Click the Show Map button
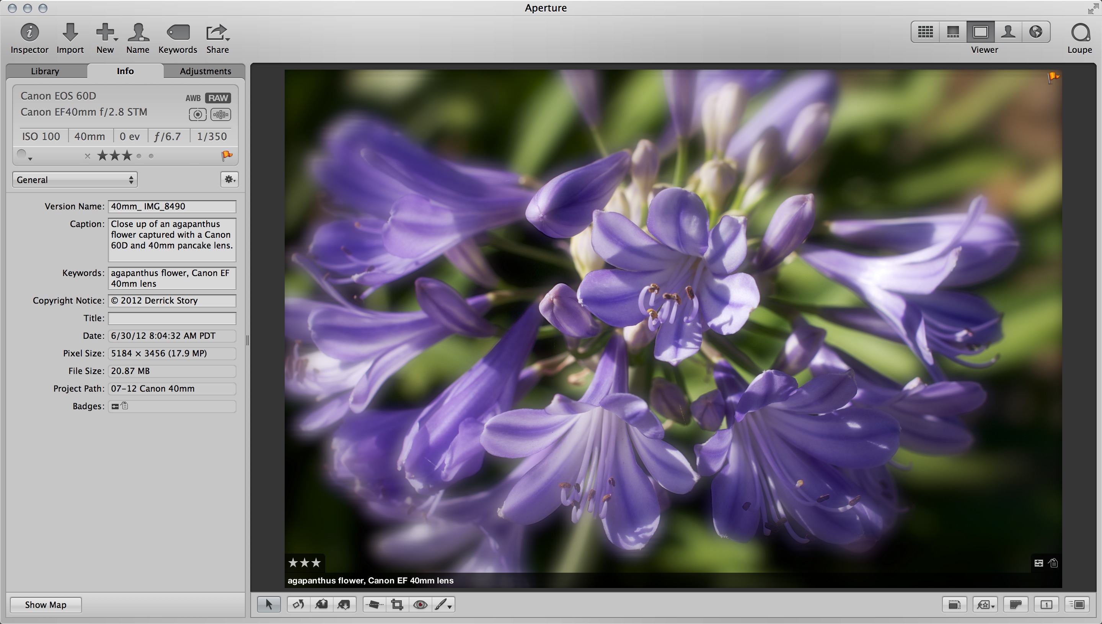 [x=46, y=604]
